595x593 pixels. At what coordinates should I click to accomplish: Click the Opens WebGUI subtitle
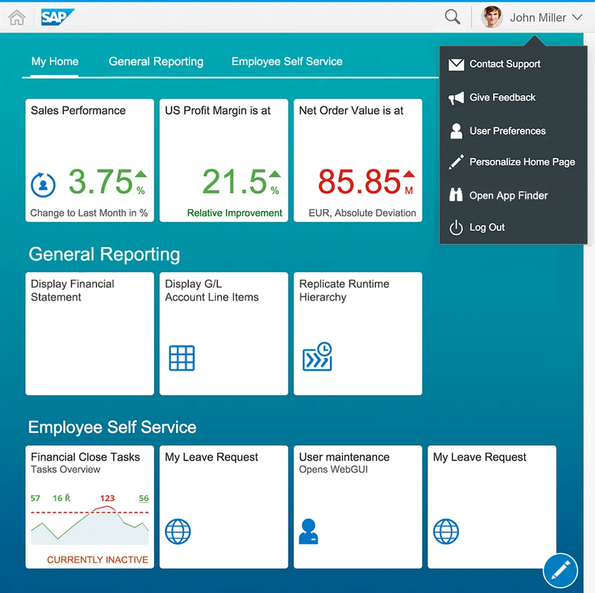pyautogui.click(x=333, y=469)
